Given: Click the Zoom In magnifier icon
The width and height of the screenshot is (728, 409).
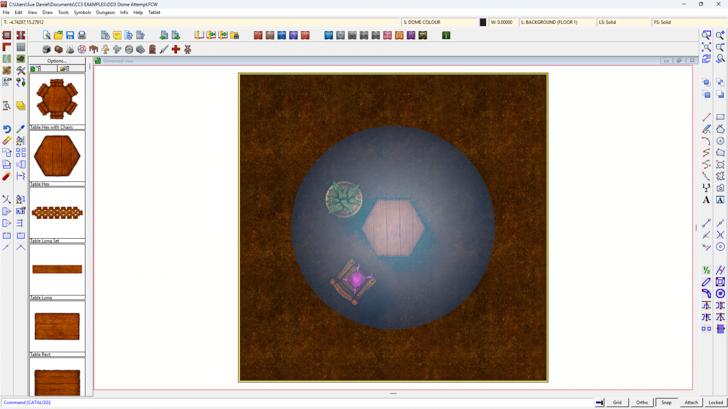Looking at the screenshot, I should [720, 35].
